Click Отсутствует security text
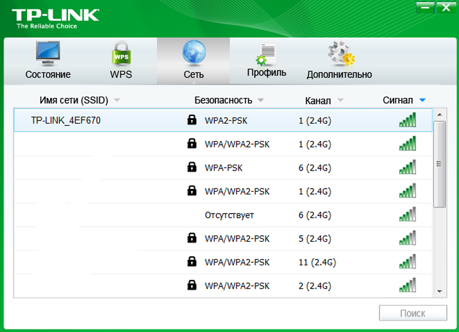Image resolution: width=459 pixels, height=332 pixels. pyautogui.click(x=229, y=215)
